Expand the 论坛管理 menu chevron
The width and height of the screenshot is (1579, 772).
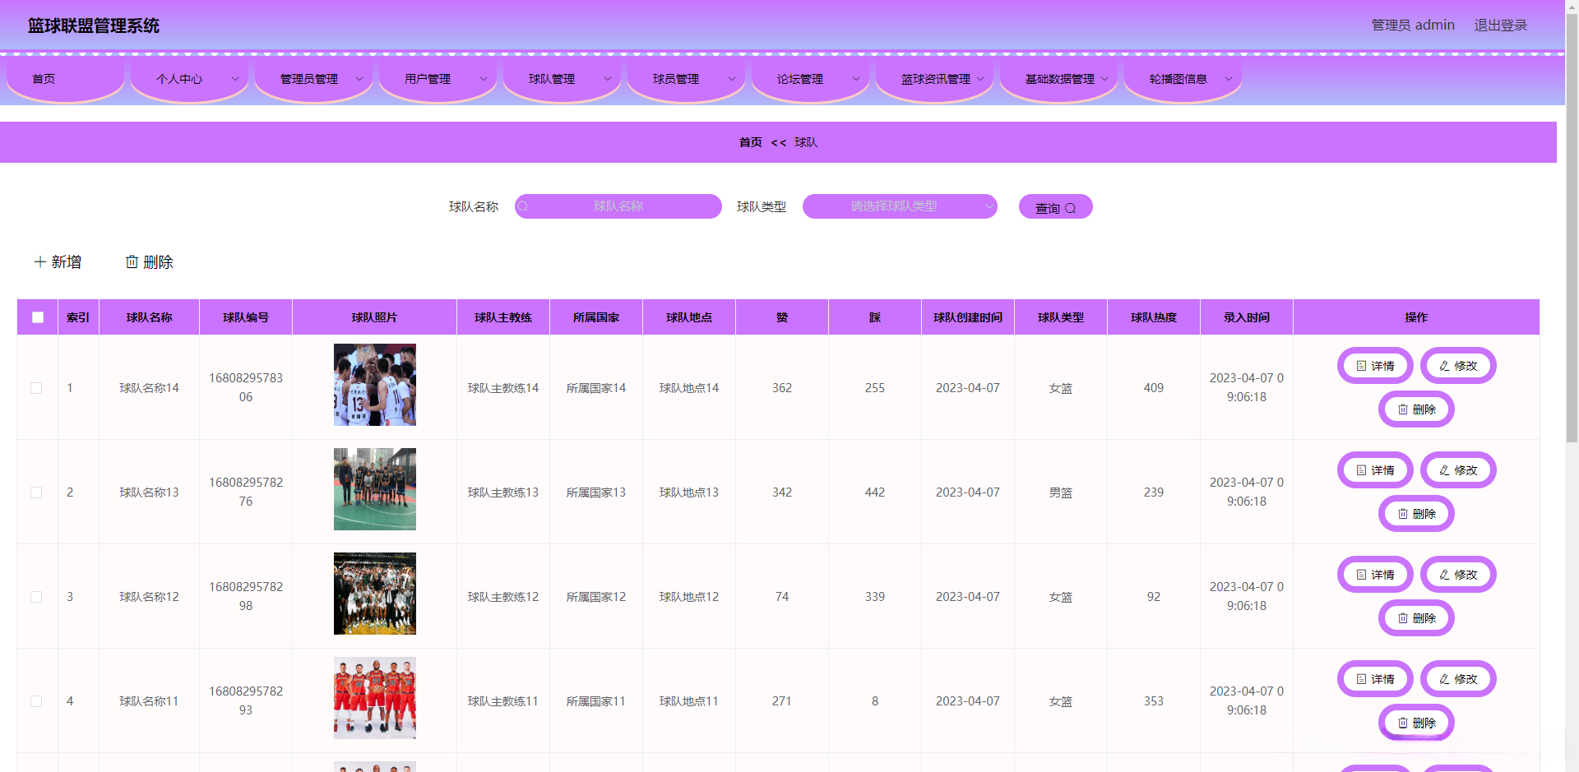pos(856,79)
